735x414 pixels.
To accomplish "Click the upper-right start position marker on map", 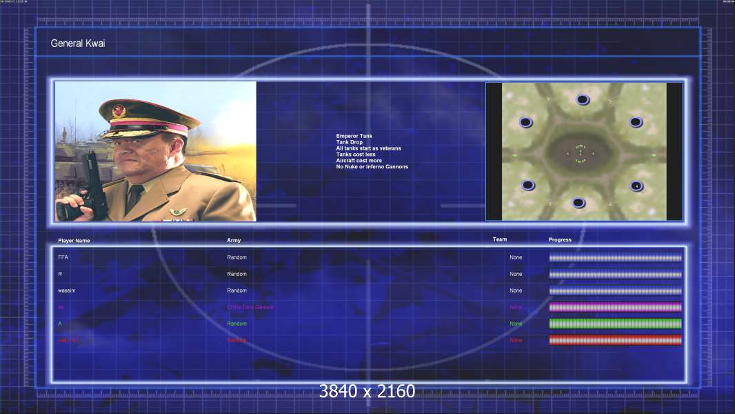I will 636,122.
